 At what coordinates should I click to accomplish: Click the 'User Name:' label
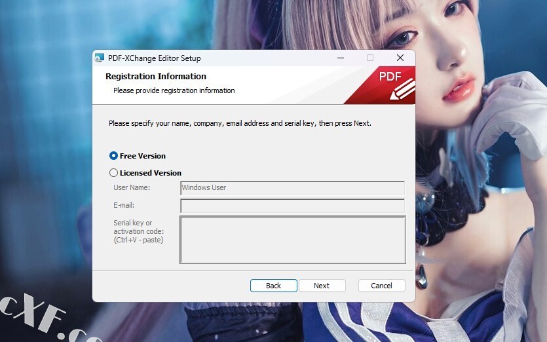[132, 187]
